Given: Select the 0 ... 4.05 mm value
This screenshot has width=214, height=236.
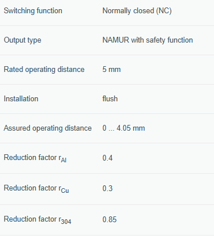Looking at the screenshot, I should point(123,128).
